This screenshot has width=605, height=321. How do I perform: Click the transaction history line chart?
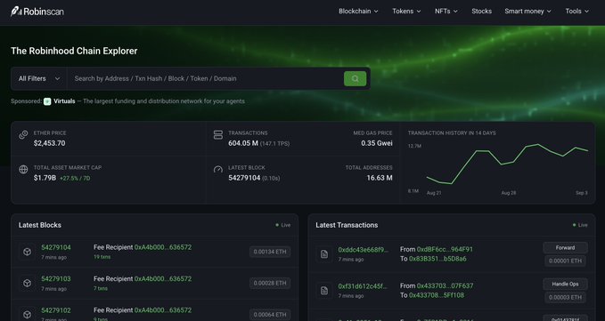coord(507,165)
